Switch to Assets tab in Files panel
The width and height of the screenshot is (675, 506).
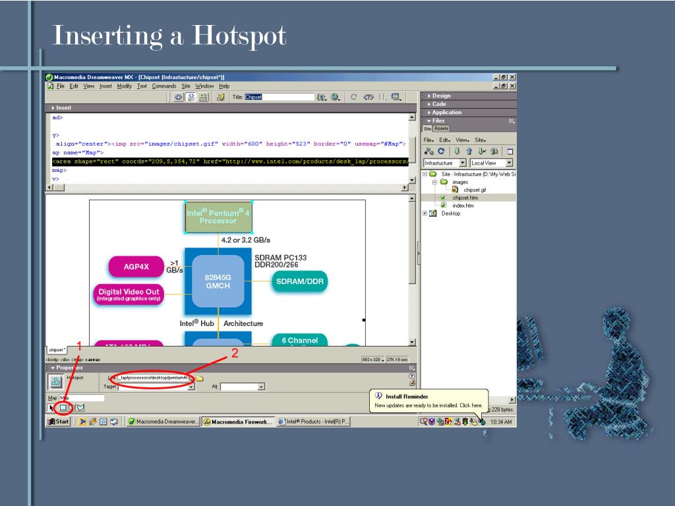click(441, 128)
